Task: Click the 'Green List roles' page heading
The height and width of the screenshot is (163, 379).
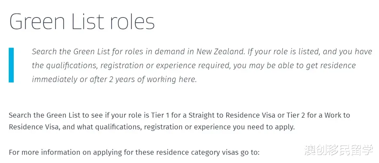Action: pos(82,22)
